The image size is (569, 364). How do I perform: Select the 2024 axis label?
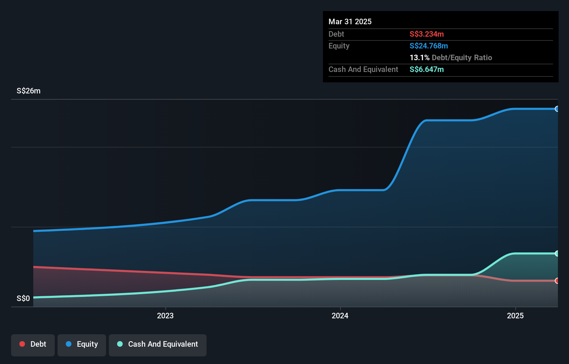click(x=340, y=316)
